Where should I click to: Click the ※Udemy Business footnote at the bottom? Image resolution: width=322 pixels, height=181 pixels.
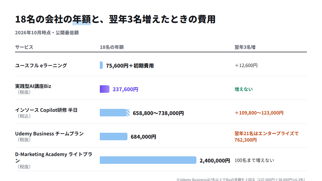pyautogui.click(x=241, y=180)
